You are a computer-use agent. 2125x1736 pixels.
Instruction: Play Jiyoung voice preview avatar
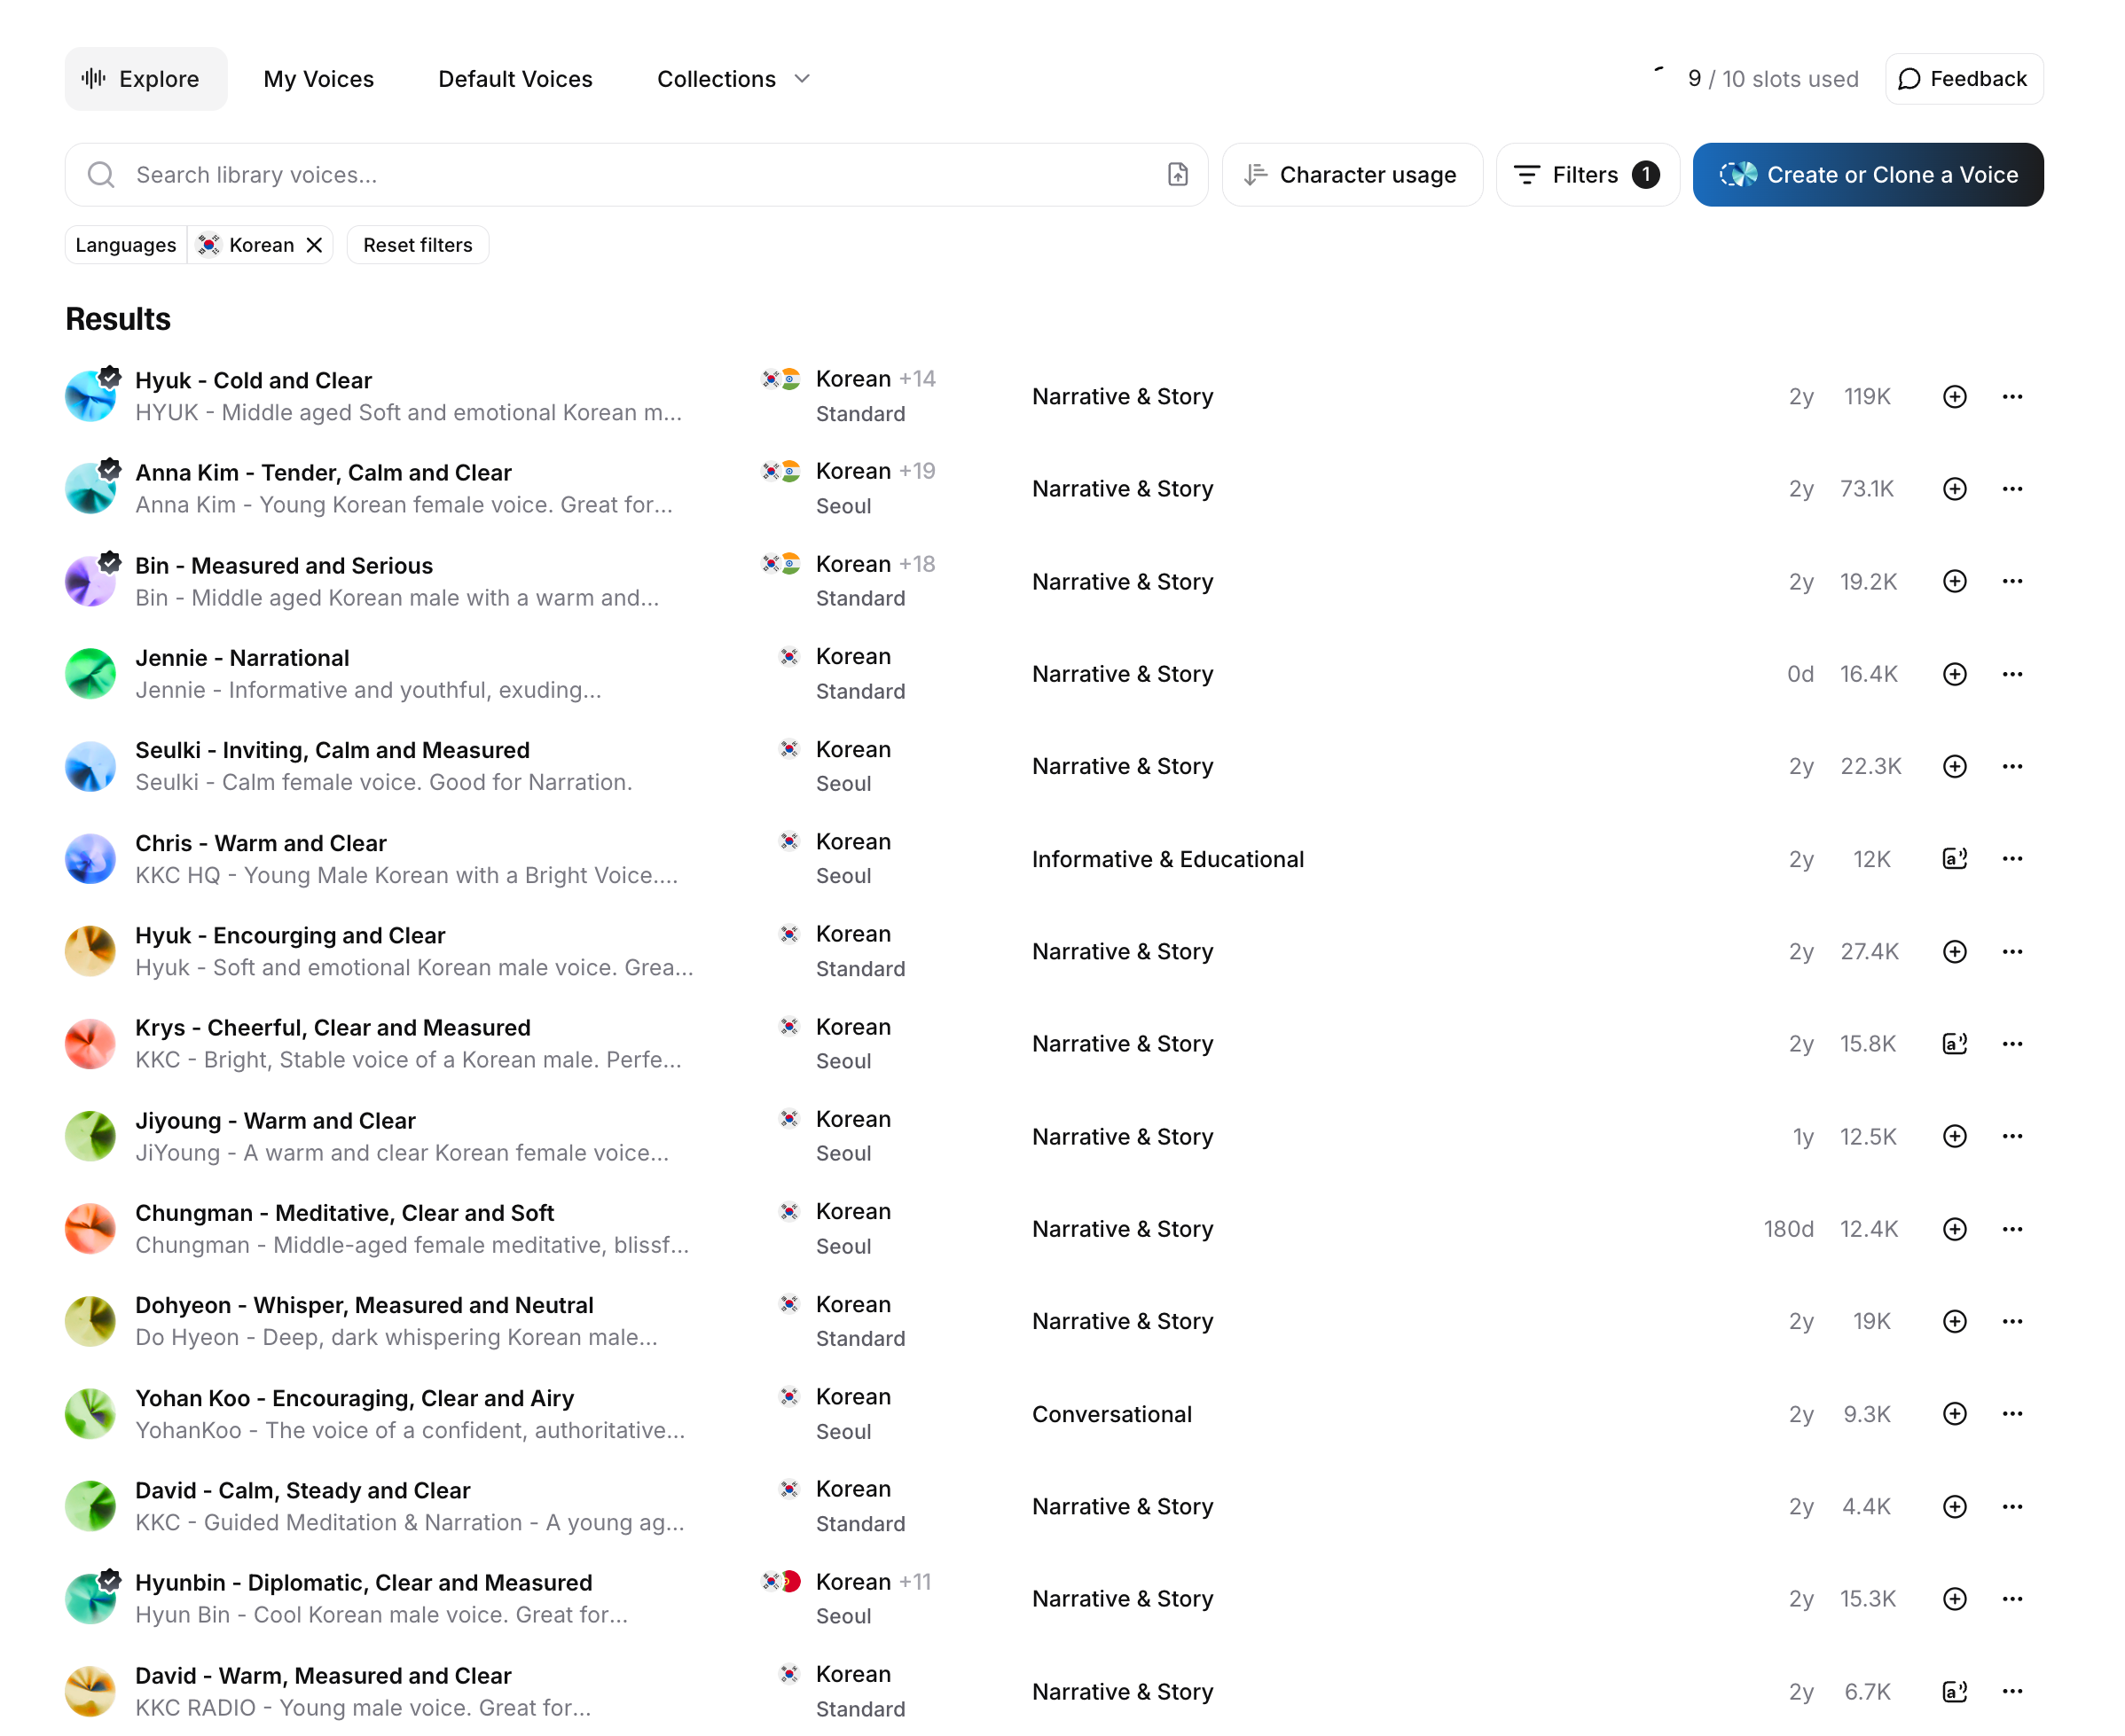[90, 1137]
